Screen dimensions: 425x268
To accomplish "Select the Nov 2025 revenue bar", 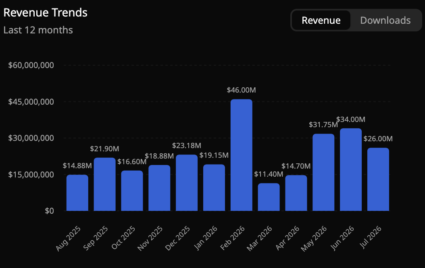I will pos(159,188).
